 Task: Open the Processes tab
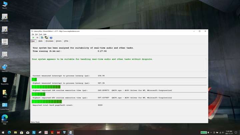(x=49, y=41)
